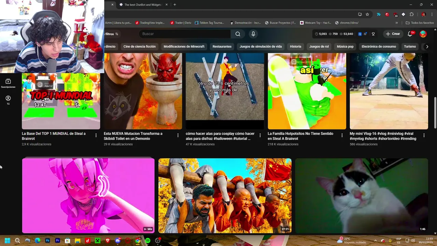Open the Tú sidebar section

[x=8, y=100]
